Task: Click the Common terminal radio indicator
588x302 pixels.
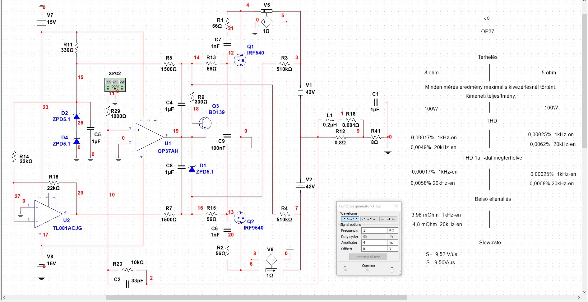Action: tap(367, 270)
